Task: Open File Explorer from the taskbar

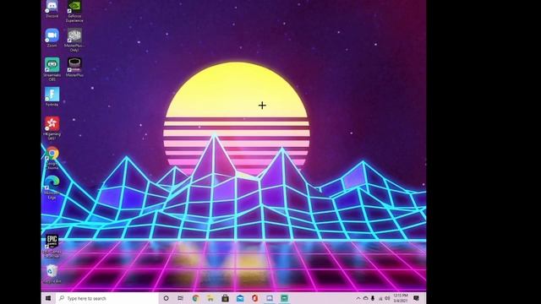Action: (210, 298)
